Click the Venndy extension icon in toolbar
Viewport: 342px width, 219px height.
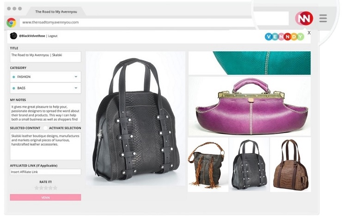click(x=304, y=18)
